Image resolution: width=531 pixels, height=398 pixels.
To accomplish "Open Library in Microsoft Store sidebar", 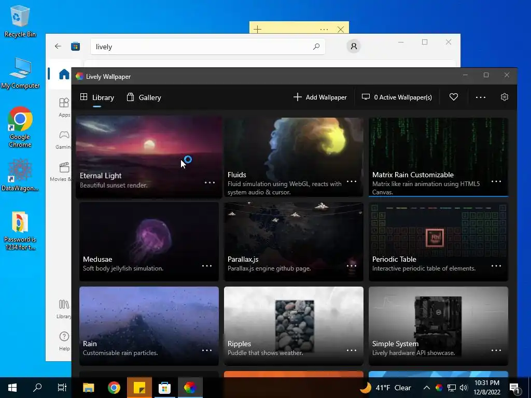I will coord(64,309).
